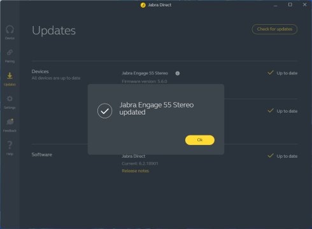Click the Jabra Engage 55 Stereo device name
The image size is (312, 229).
[x=145, y=73]
